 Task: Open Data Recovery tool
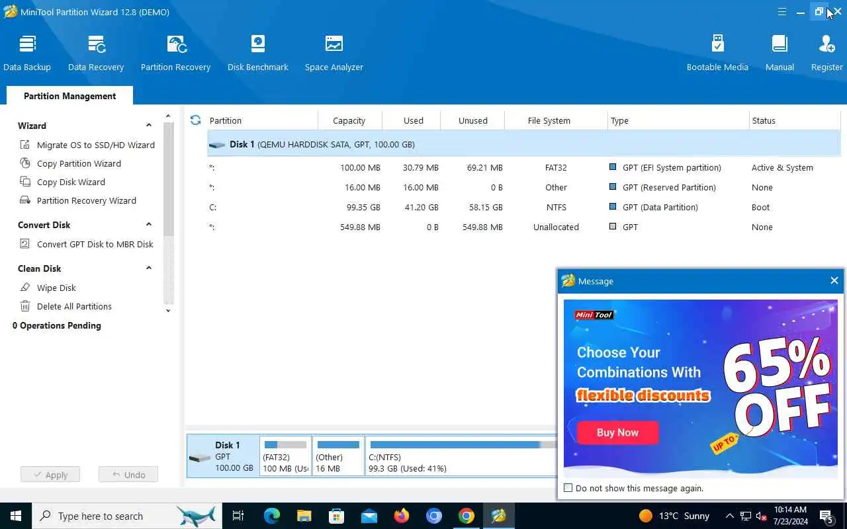point(96,53)
